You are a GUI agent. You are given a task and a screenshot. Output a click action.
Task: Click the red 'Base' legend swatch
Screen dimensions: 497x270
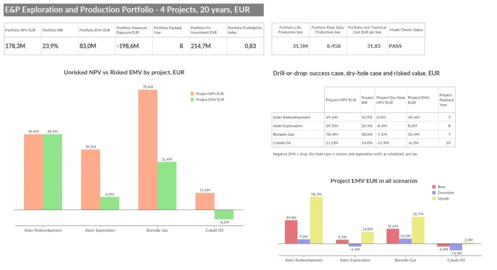pos(434,187)
